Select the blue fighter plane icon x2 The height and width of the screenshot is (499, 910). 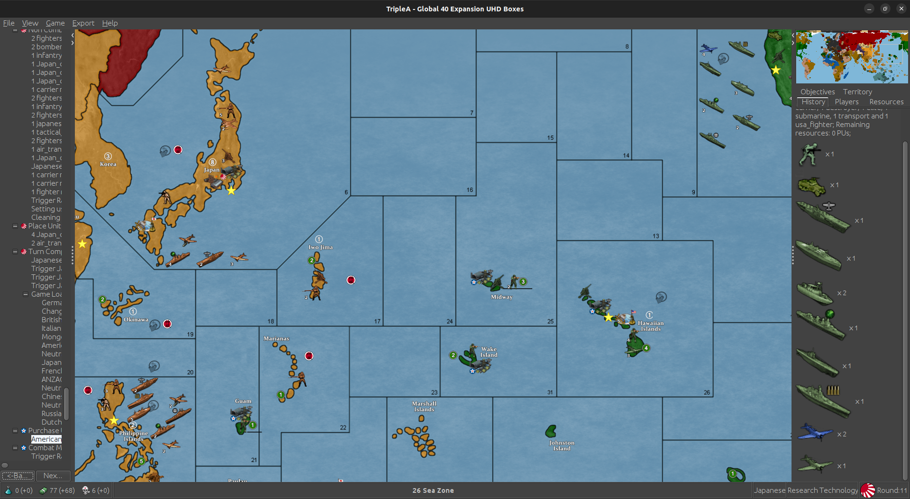pyautogui.click(x=815, y=432)
